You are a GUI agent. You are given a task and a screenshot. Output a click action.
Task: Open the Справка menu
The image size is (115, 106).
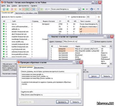pyautogui.click(x=34, y=6)
